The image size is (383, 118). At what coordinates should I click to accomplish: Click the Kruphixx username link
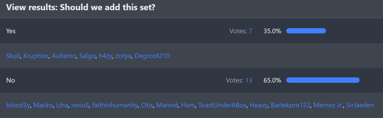point(36,56)
